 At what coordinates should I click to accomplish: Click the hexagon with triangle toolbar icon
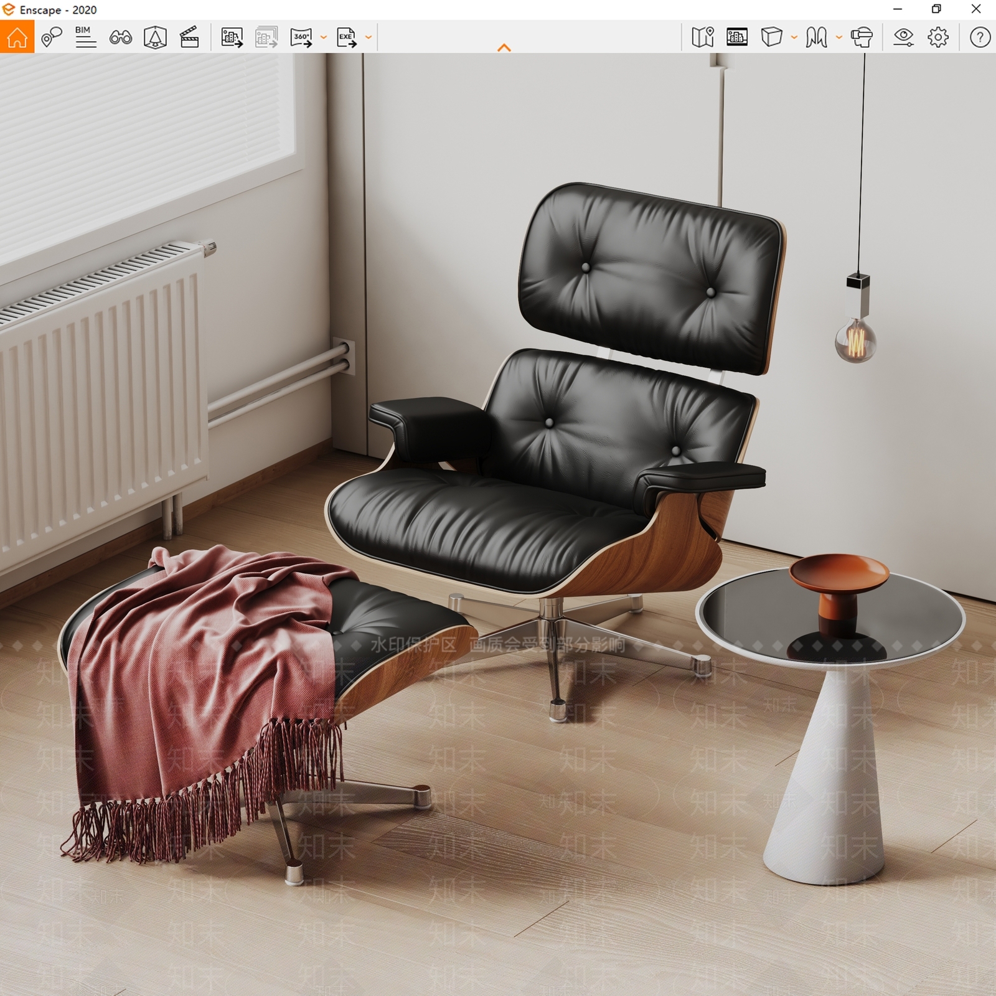tap(155, 37)
